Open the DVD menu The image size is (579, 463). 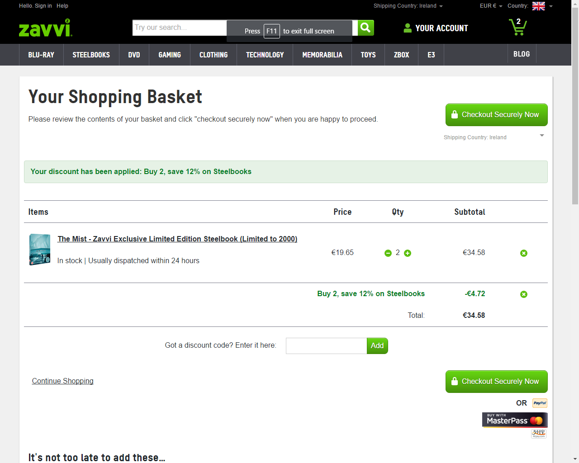point(134,55)
